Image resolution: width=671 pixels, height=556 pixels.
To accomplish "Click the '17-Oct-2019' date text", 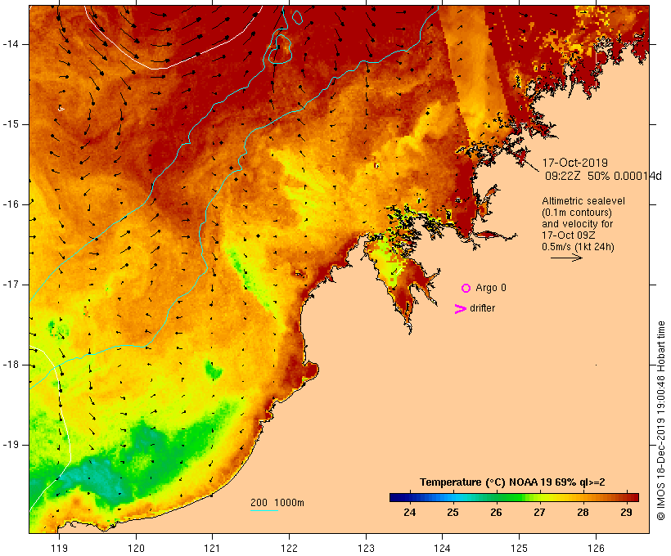I will tap(574, 163).
